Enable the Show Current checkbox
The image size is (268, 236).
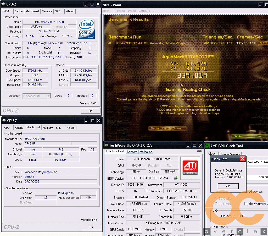246,203
